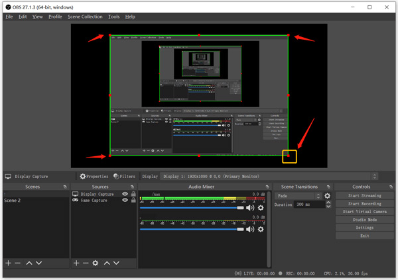Undock the Controls panel
Screen dimensions: 398x280
391,187
